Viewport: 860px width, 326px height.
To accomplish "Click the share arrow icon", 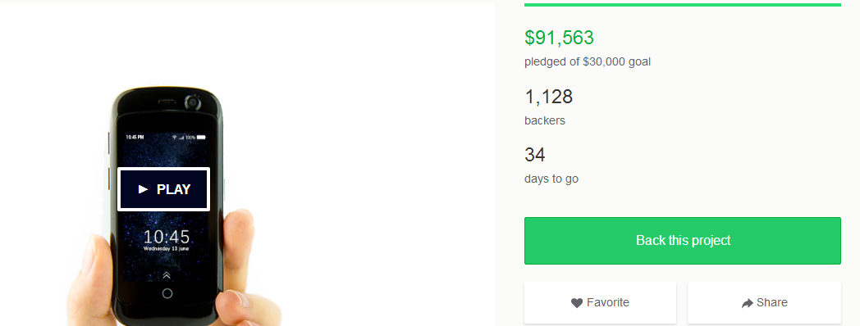I will pyautogui.click(x=747, y=303).
